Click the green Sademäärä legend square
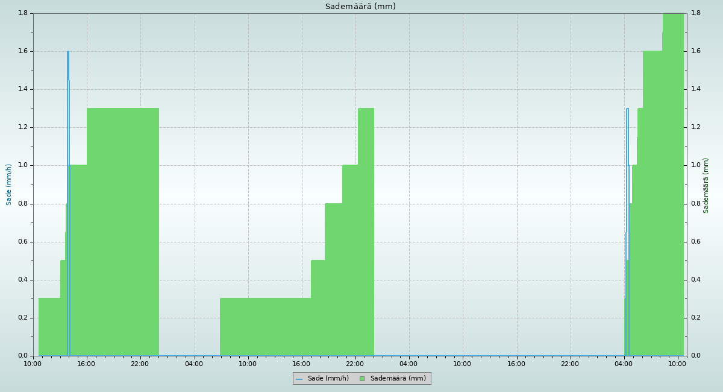The width and height of the screenshot is (723, 392). pos(362,379)
